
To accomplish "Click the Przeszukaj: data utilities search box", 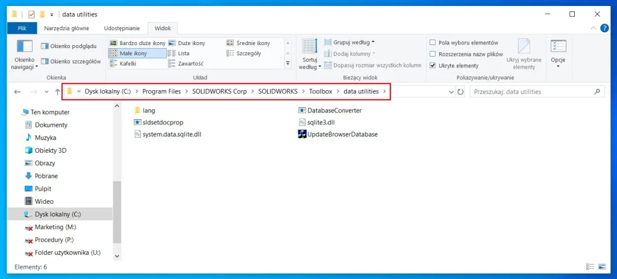I will coord(537,91).
